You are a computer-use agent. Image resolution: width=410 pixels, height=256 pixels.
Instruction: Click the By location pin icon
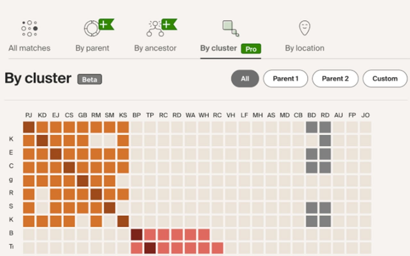[x=304, y=28]
